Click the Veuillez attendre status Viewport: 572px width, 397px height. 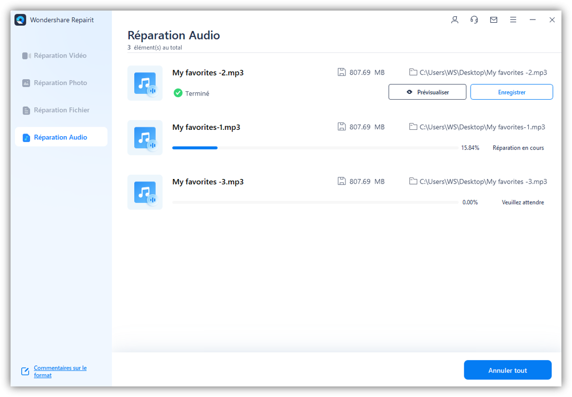point(523,202)
